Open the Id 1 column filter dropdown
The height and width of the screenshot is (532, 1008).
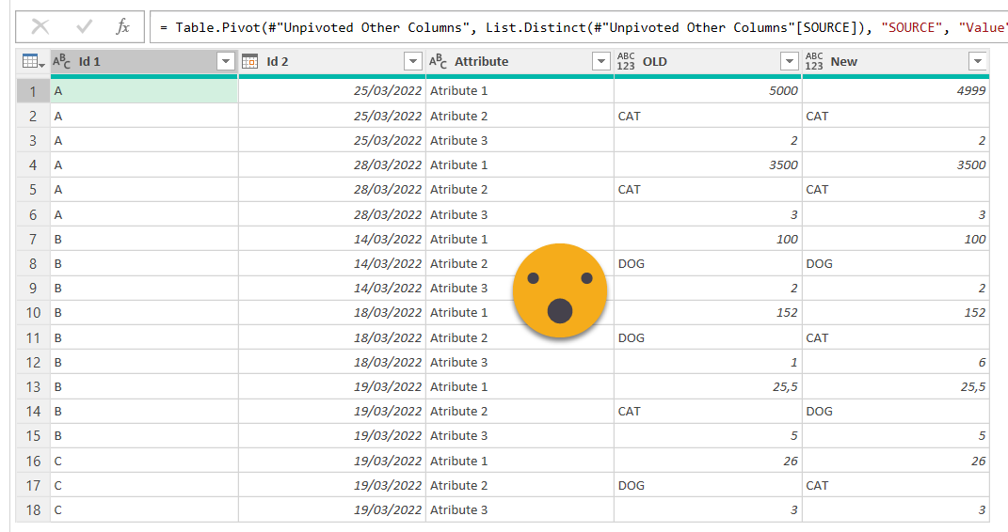[x=225, y=62]
